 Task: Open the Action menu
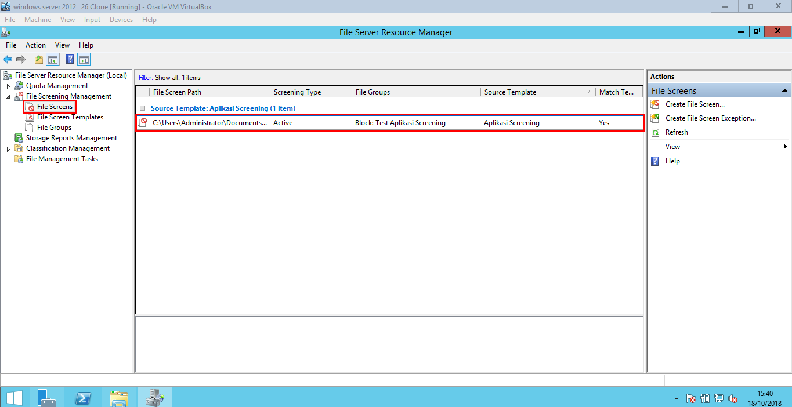35,45
